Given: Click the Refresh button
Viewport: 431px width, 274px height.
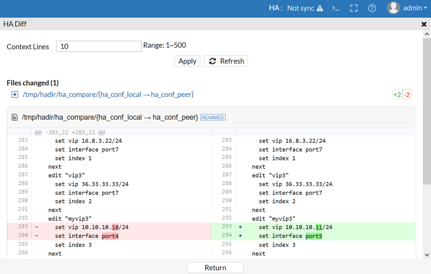Looking at the screenshot, I should 226,61.
